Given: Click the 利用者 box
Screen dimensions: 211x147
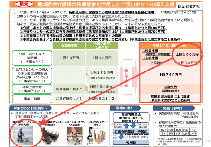Looking at the screenshot, I should [x=131, y=142].
